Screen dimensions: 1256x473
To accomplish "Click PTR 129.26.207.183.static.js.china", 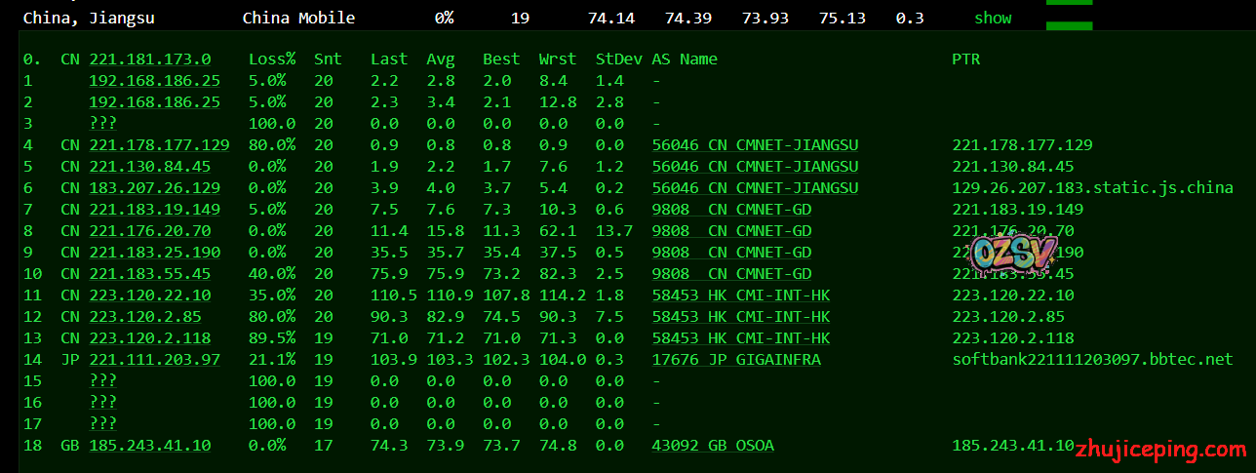I will 1092,187.
